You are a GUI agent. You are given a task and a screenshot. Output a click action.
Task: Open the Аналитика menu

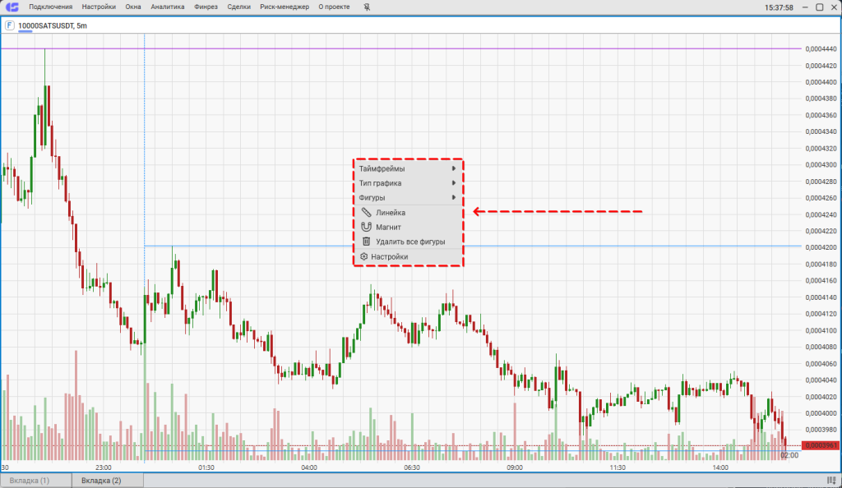click(168, 7)
